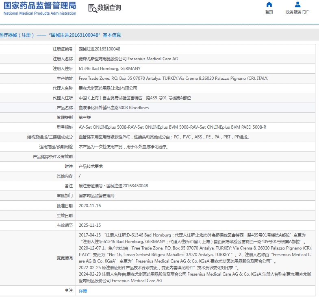This screenshot has width=319, height=298.
Task: Click the 生产地址 row label
Action: coord(65,78)
